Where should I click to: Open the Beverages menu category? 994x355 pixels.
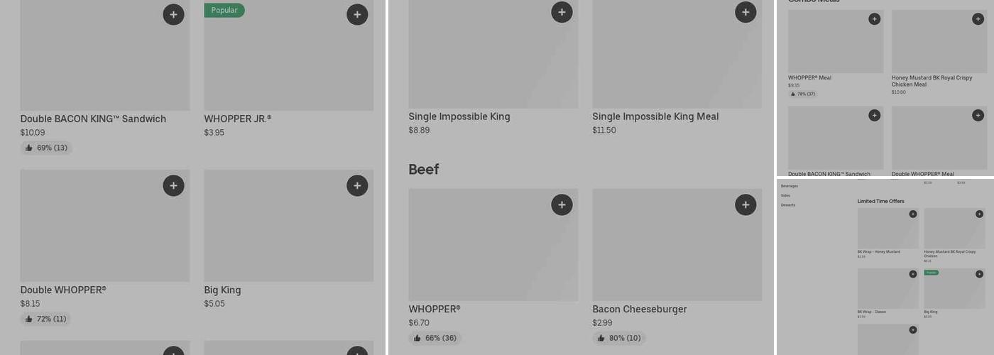pos(790,186)
